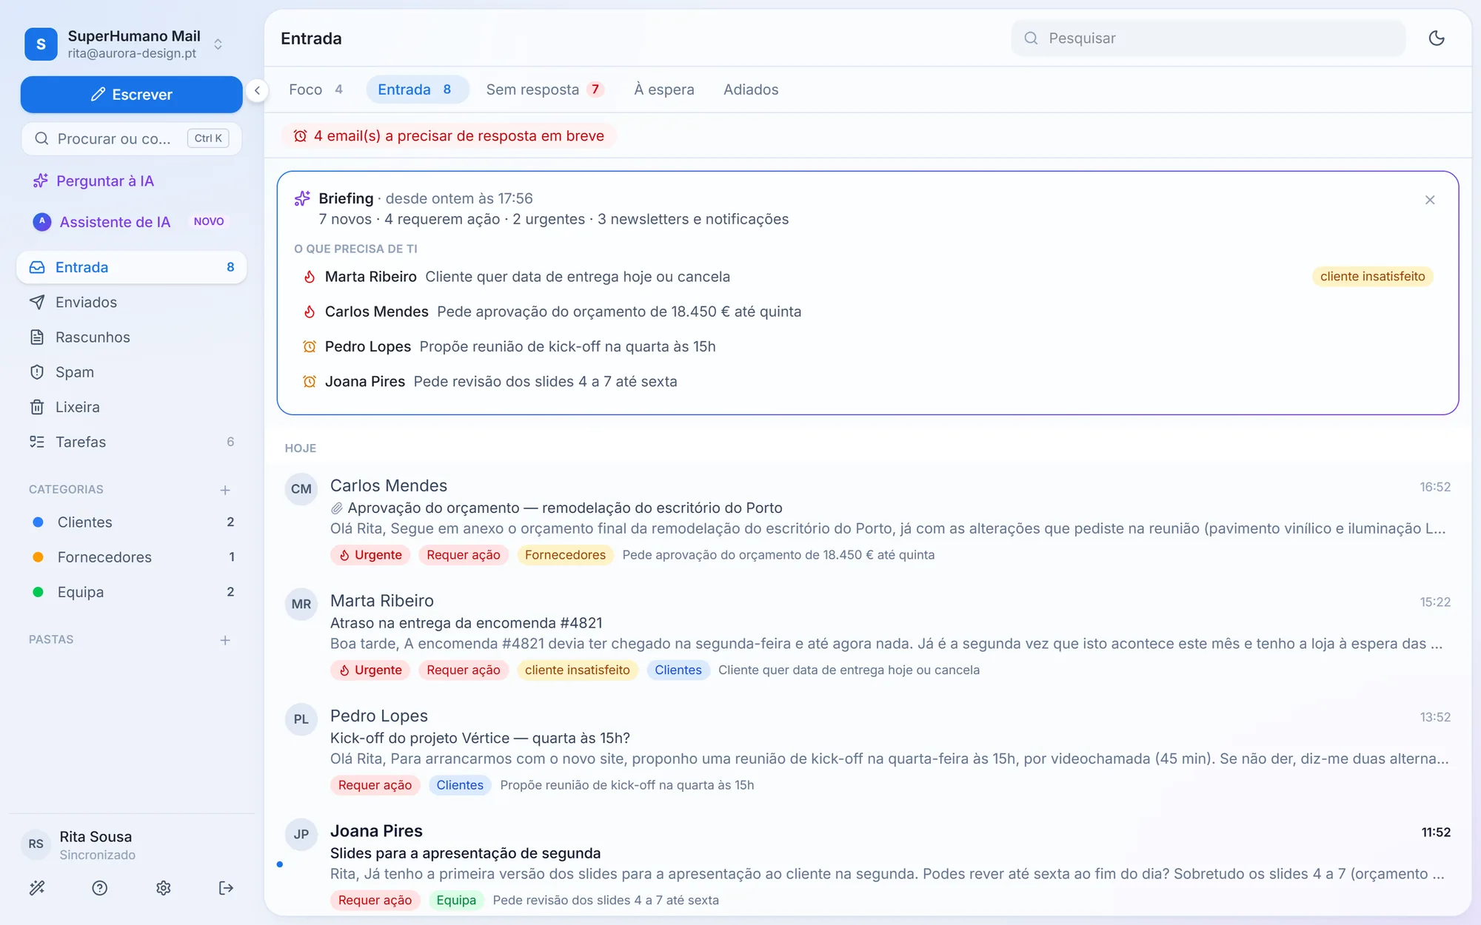This screenshot has width=1481, height=925.
Task: Open the Procurar ou comandos search box
Action: tap(131, 138)
